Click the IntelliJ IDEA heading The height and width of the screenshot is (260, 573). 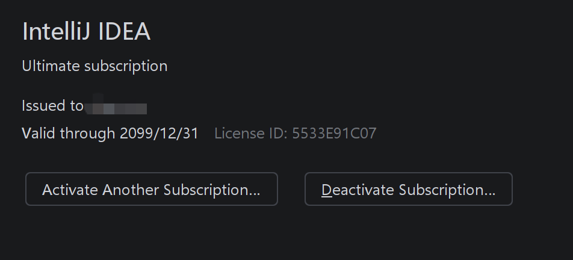86,32
